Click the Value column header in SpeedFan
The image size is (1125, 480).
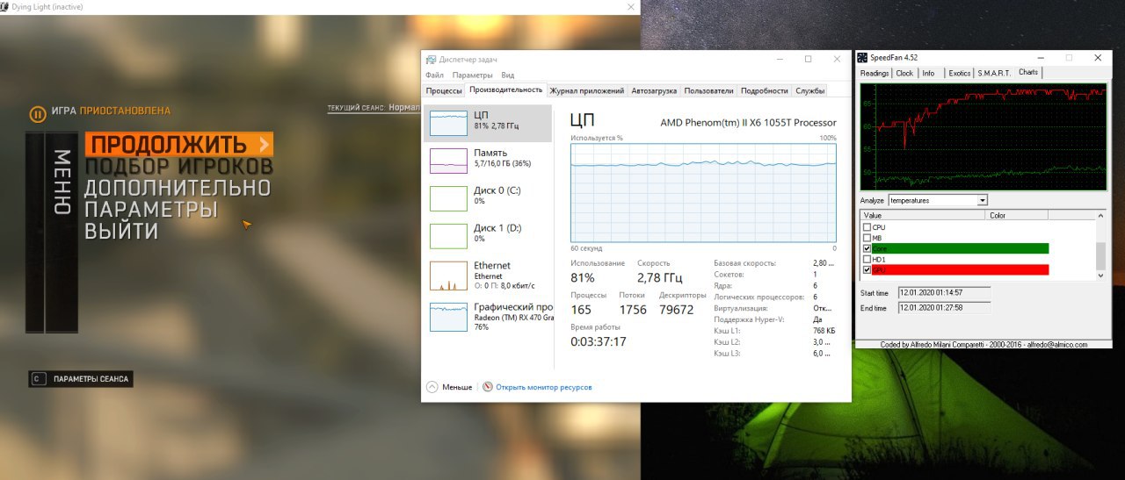[x=924, y=215]
